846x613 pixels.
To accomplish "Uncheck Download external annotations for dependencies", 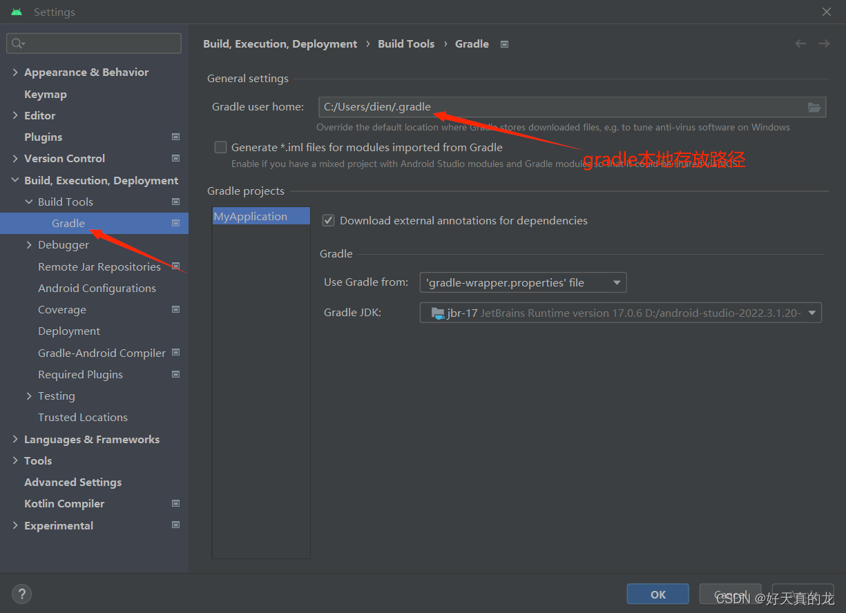I will (328, 221).
